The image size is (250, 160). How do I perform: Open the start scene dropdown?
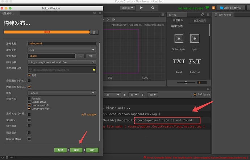[62, 62]
